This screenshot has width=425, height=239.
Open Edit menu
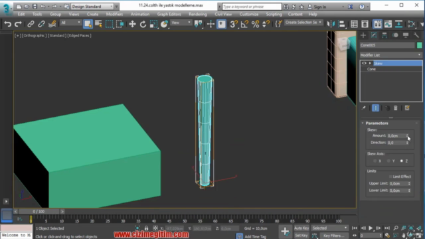[21, 15]
